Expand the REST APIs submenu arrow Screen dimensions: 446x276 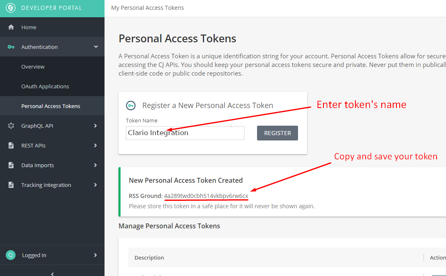coord(95,145)
